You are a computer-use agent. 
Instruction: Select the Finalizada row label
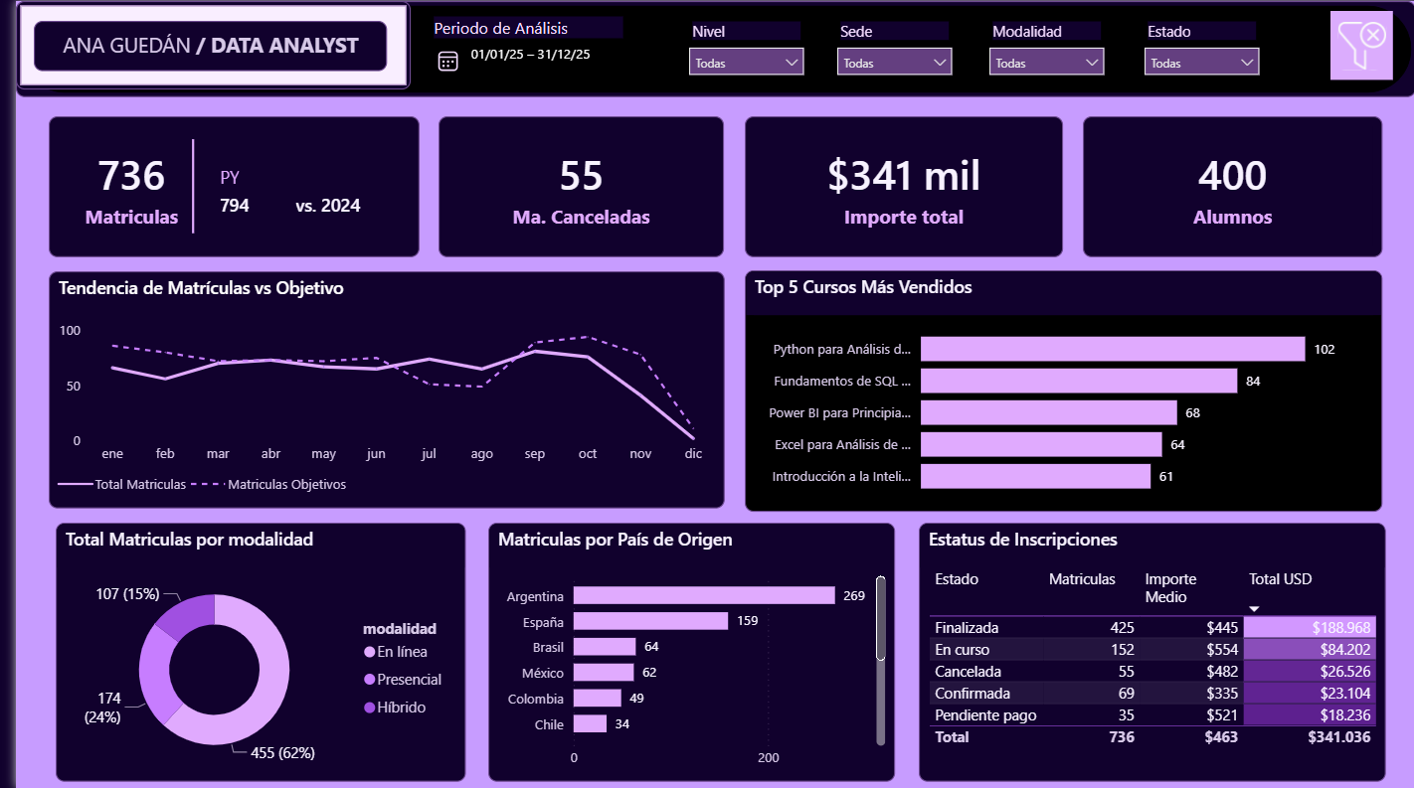[x=967, y=628]
